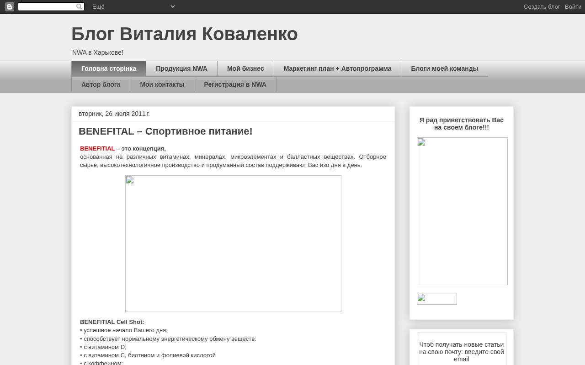This screenshot has height=365, width=585.
Task: Open the Регистрация в NWA tab
Action: (x=235, y=84)
